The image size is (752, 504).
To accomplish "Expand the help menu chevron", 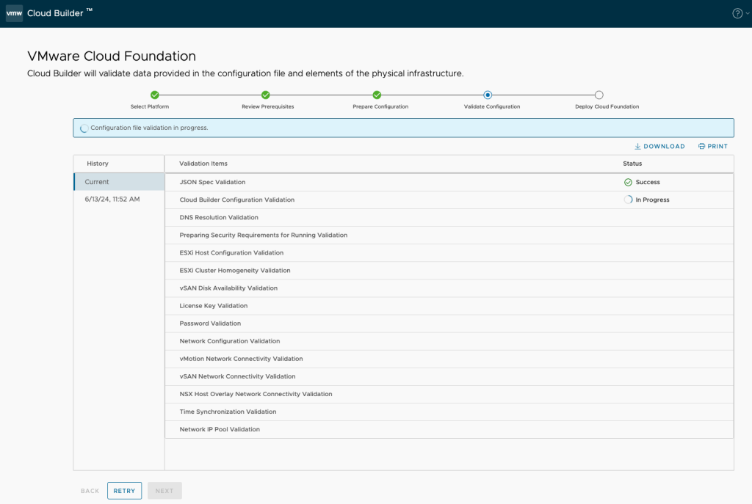I will [x=747, y=13].
